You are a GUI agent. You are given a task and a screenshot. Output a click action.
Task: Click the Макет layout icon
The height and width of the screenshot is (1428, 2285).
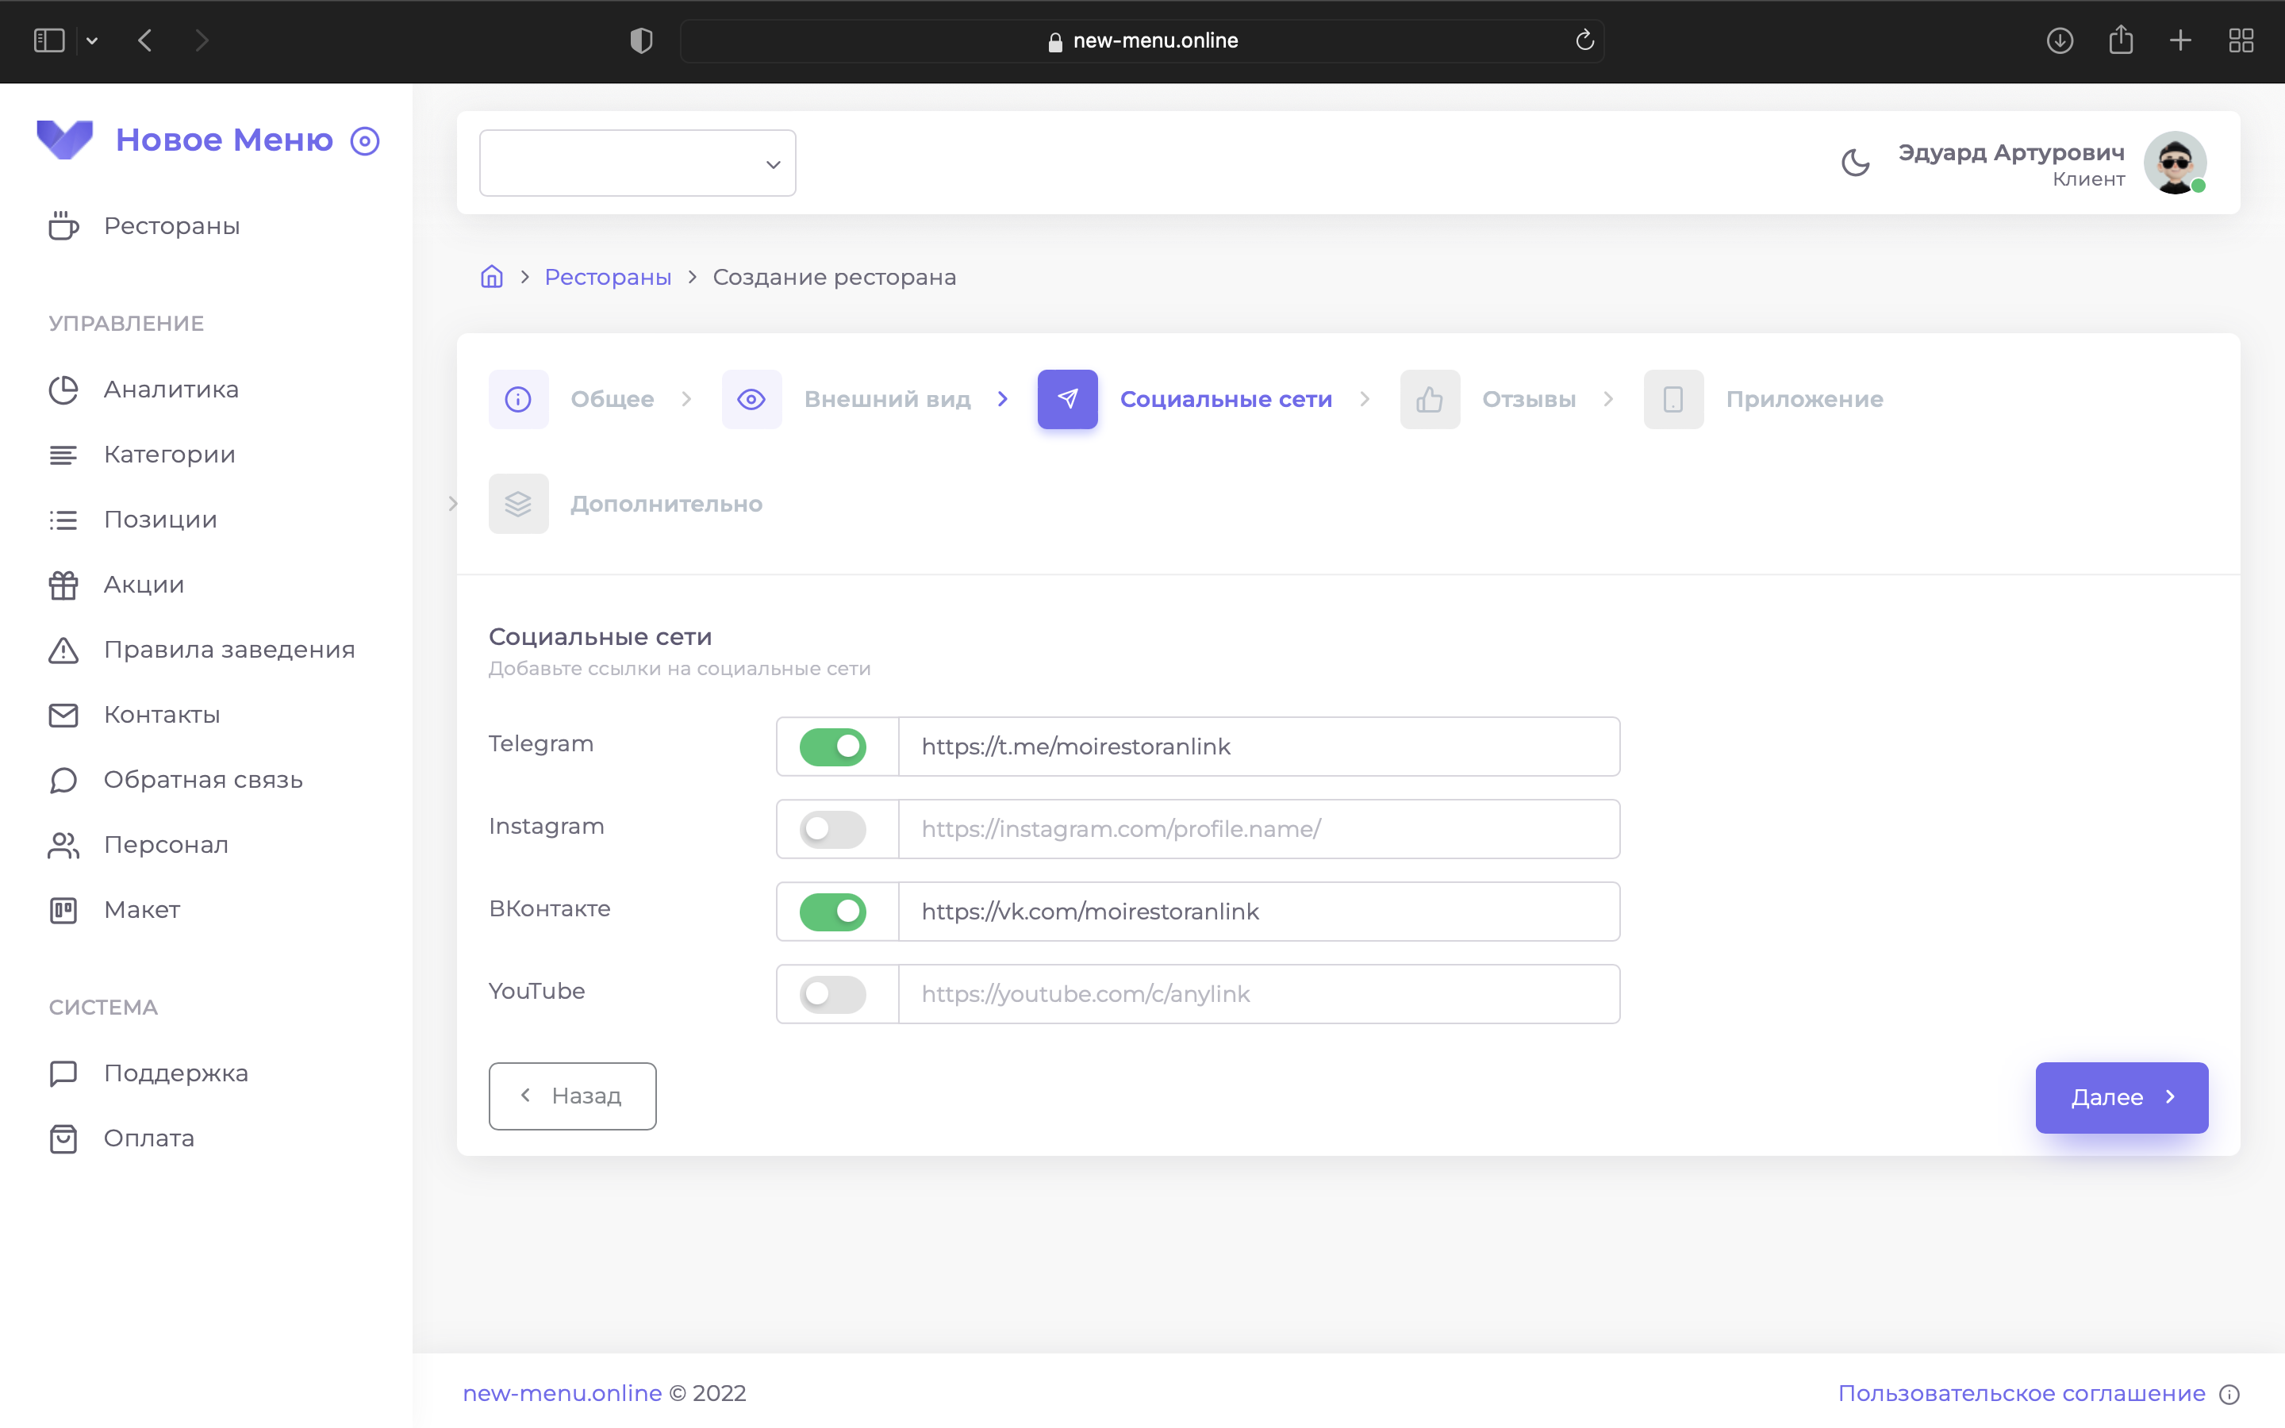coord(63,911)
